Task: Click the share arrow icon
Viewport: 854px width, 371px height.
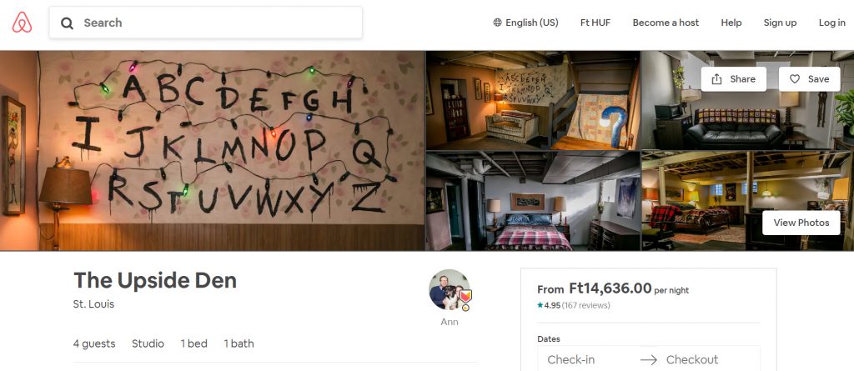Action: pos(716,79)
